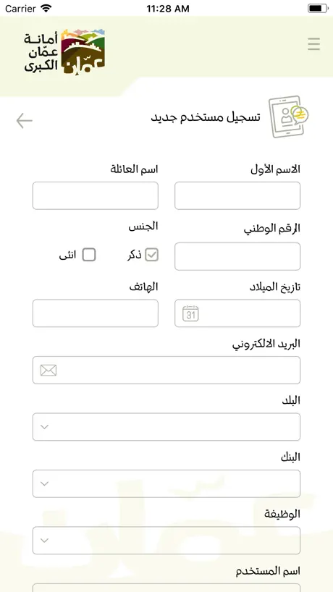The image size is (333, 592).
Task: Focus the البريد الالكتروني email field
Action: pos(166,370)
